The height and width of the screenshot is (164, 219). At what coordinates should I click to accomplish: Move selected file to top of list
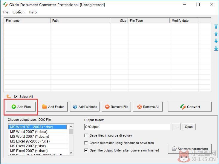point(216,26)
